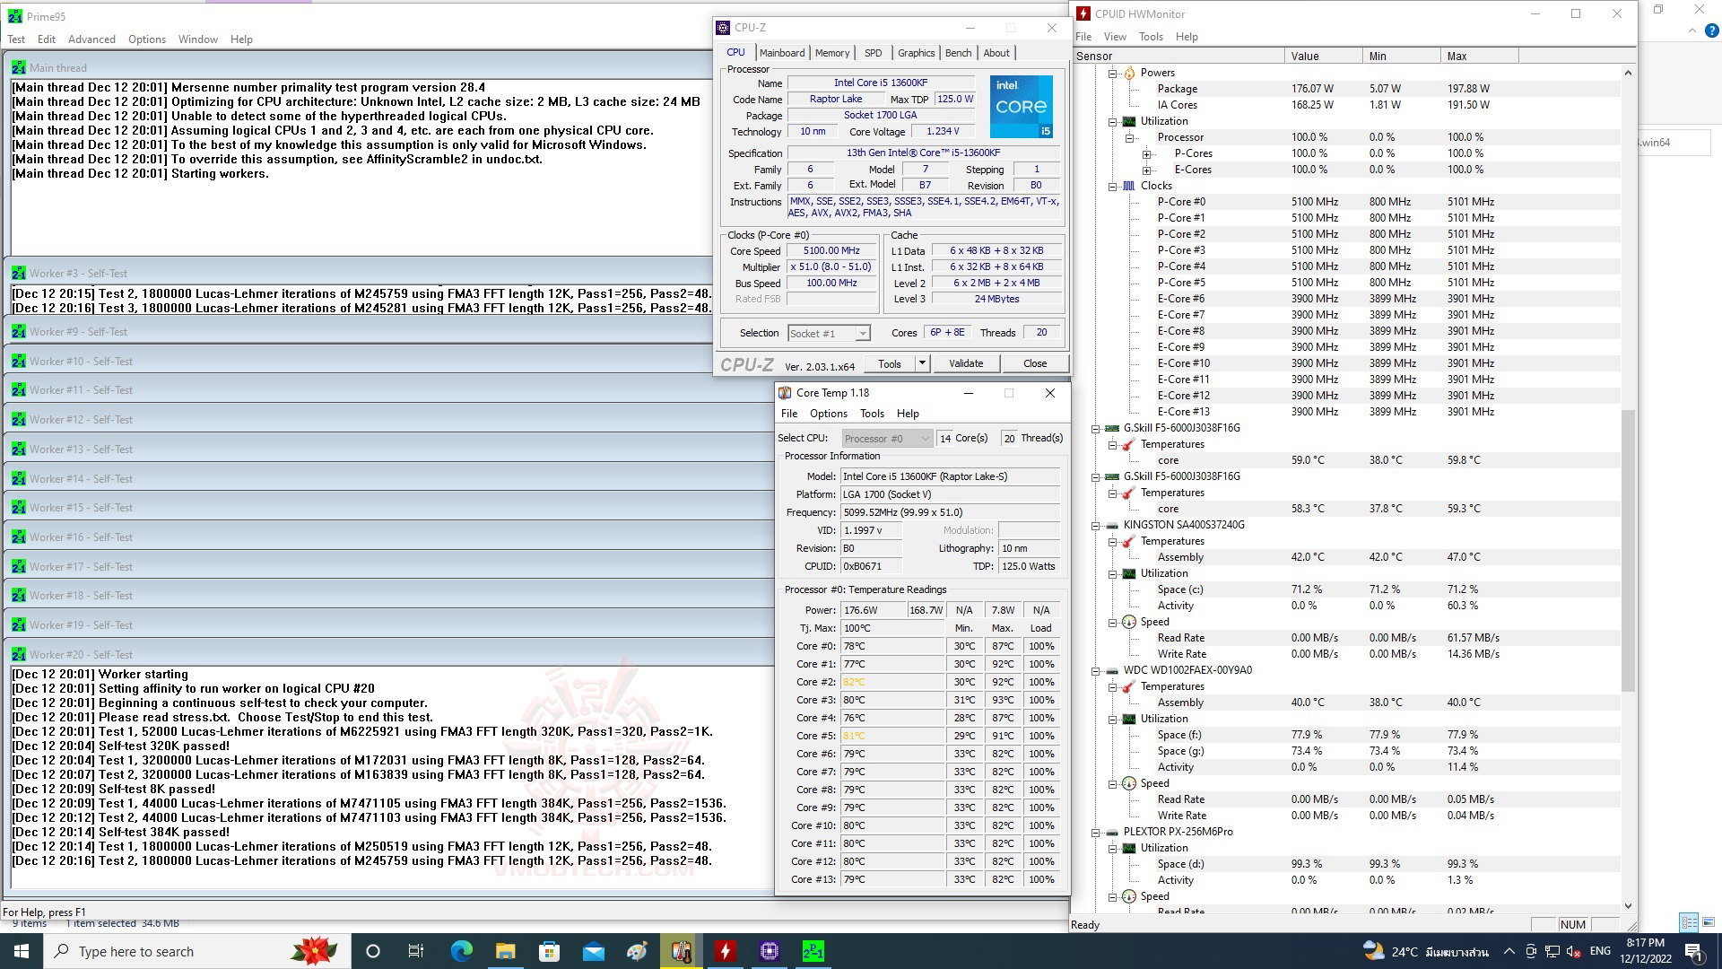Click the Utilization icon under PLEXTOR PX-256M6Pro
Screen dimensions: 1722x969
[1128, 847]
